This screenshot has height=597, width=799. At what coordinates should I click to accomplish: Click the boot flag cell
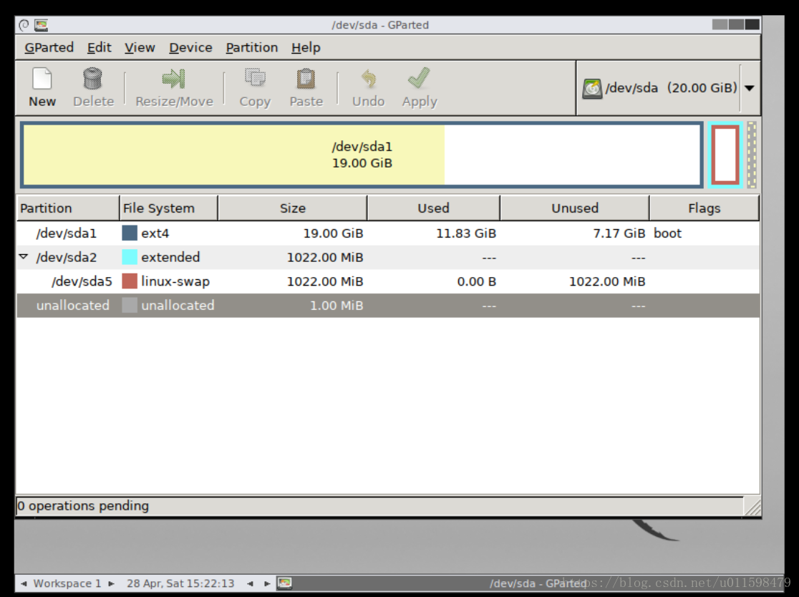(x=667, y=233)
